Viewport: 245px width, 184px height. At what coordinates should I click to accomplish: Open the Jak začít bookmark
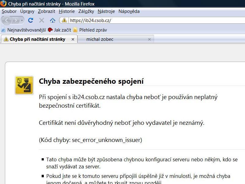pyautogui.click(x=59, y=30)
